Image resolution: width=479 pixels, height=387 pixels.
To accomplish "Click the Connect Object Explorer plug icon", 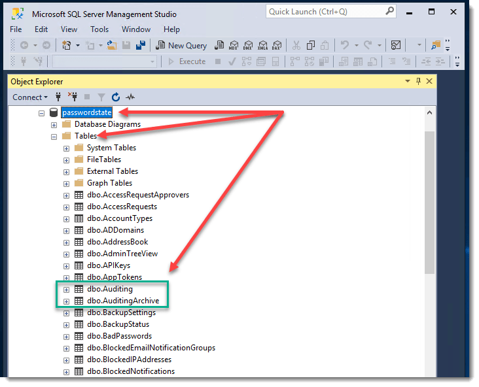I will click(x=58, y=97).
